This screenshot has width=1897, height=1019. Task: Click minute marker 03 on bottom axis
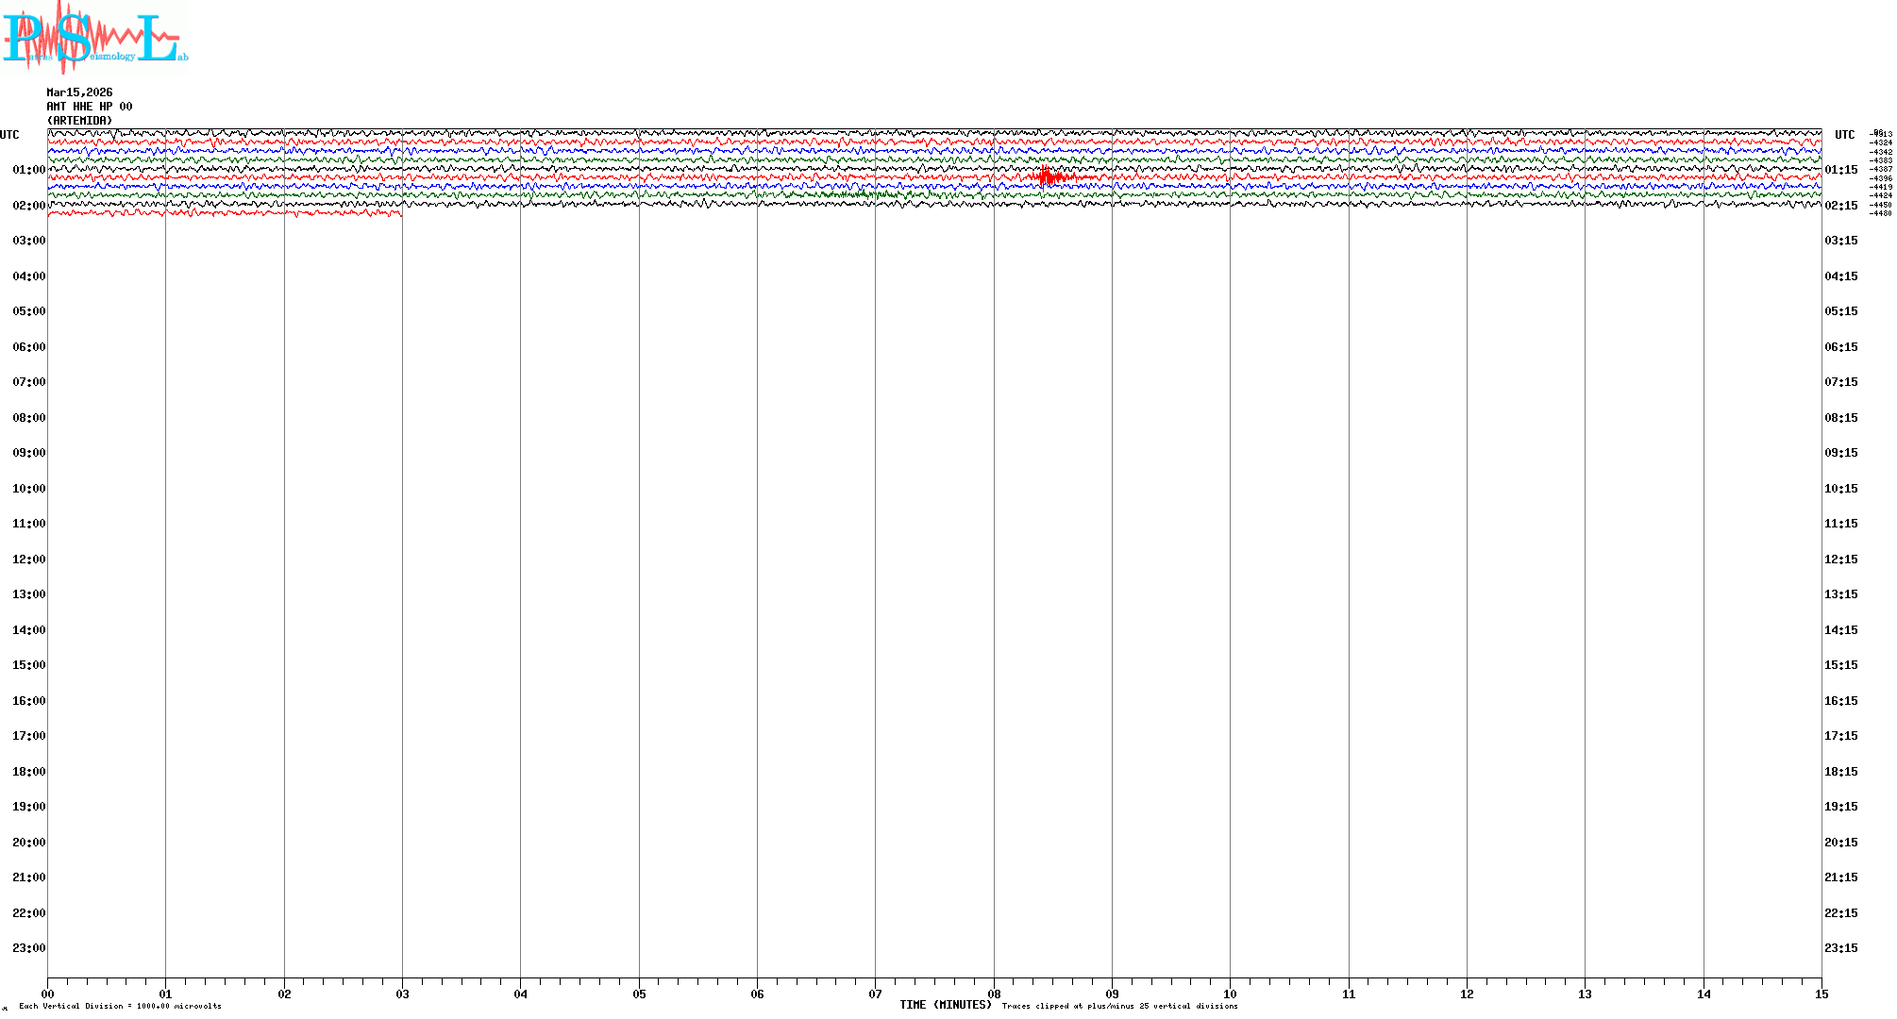click(x=402, y=994)
